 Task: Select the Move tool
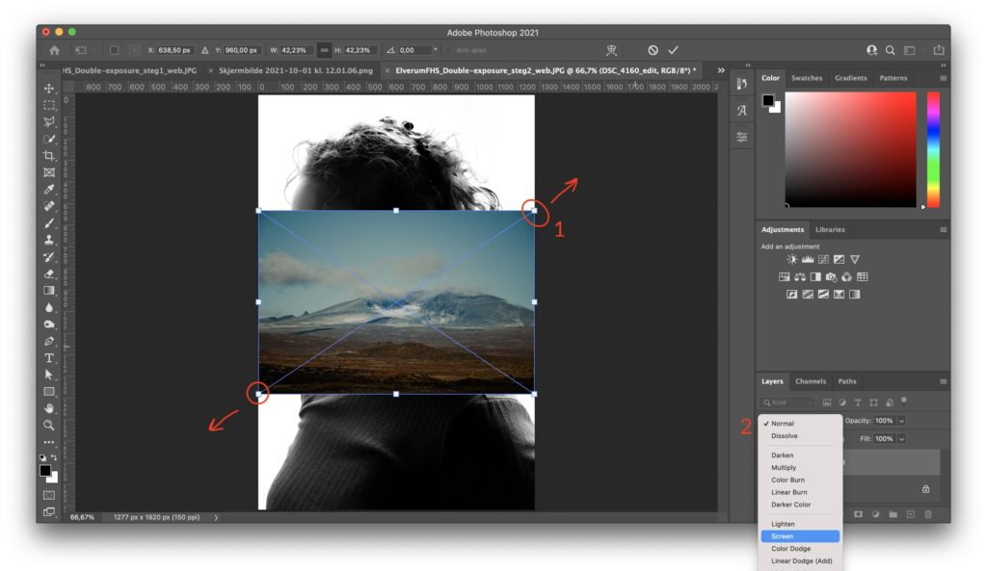coord(49,89)
